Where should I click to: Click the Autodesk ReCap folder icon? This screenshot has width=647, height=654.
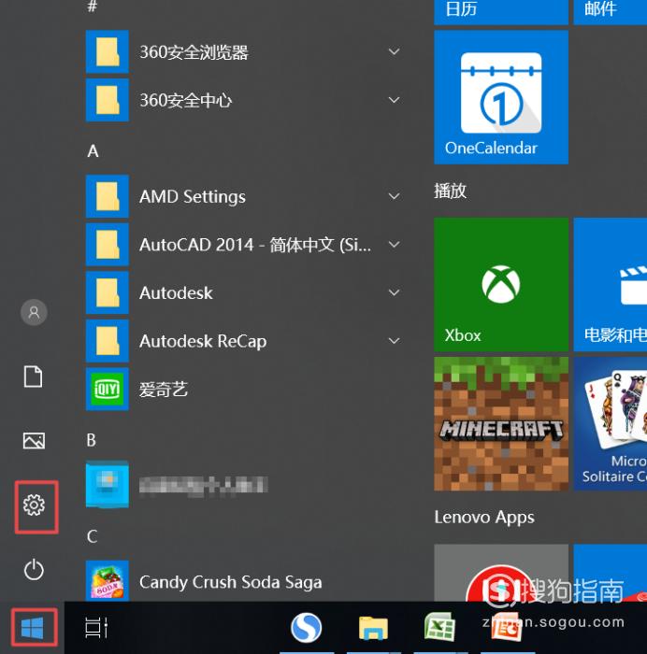pos(108,341)
